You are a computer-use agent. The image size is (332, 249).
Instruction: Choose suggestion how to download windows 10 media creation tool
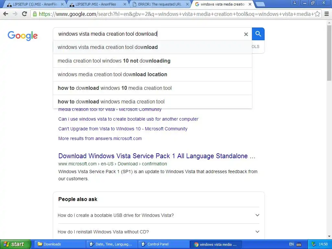pos(152,88)
